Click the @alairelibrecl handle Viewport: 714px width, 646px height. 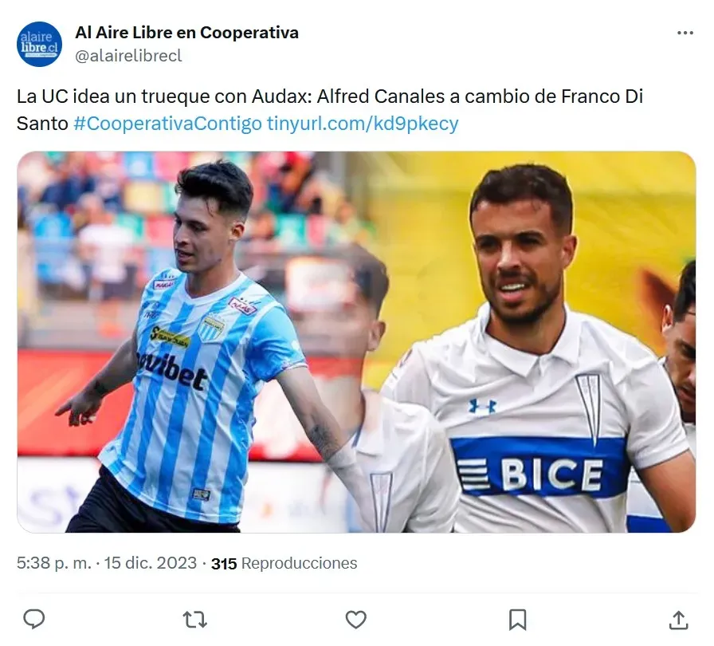pyautogui.click(x=128, y=56)
